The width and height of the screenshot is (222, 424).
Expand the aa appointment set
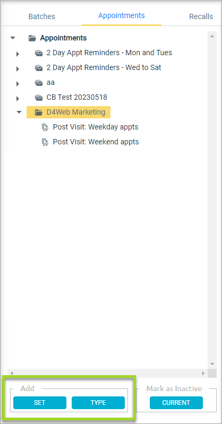pos(18,83)
